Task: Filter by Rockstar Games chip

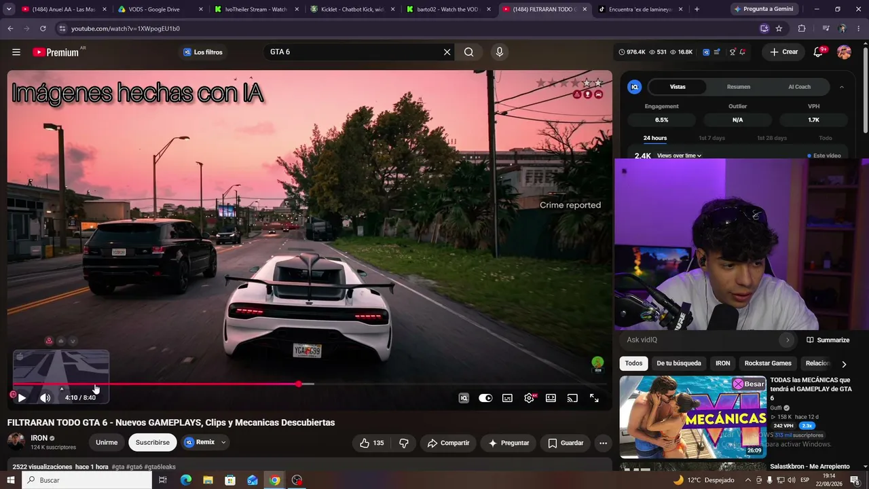Action: click(768, 363)
